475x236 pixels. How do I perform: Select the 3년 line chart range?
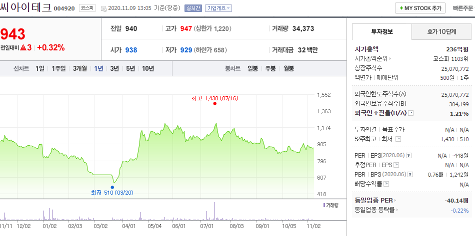pyautogui.click(x=114, y=68)
